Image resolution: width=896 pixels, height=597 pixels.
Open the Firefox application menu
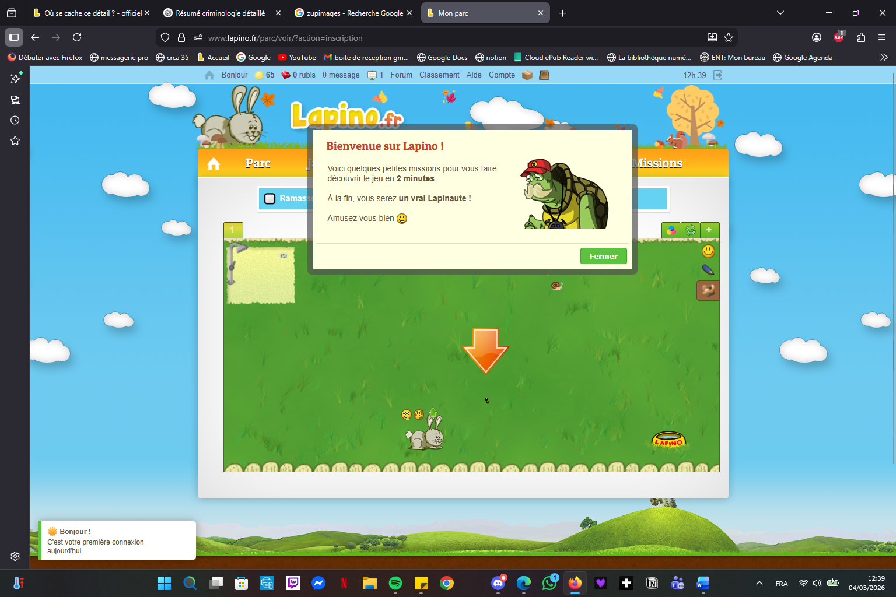[x=882, y=37]
